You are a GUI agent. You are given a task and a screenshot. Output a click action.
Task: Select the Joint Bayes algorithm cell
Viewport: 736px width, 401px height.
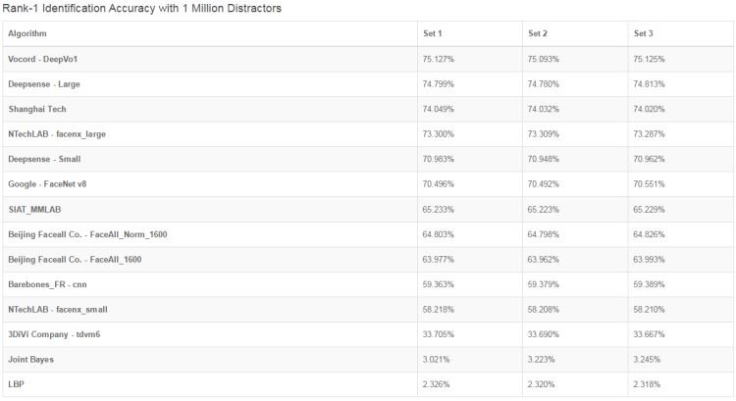click(31, 360)
